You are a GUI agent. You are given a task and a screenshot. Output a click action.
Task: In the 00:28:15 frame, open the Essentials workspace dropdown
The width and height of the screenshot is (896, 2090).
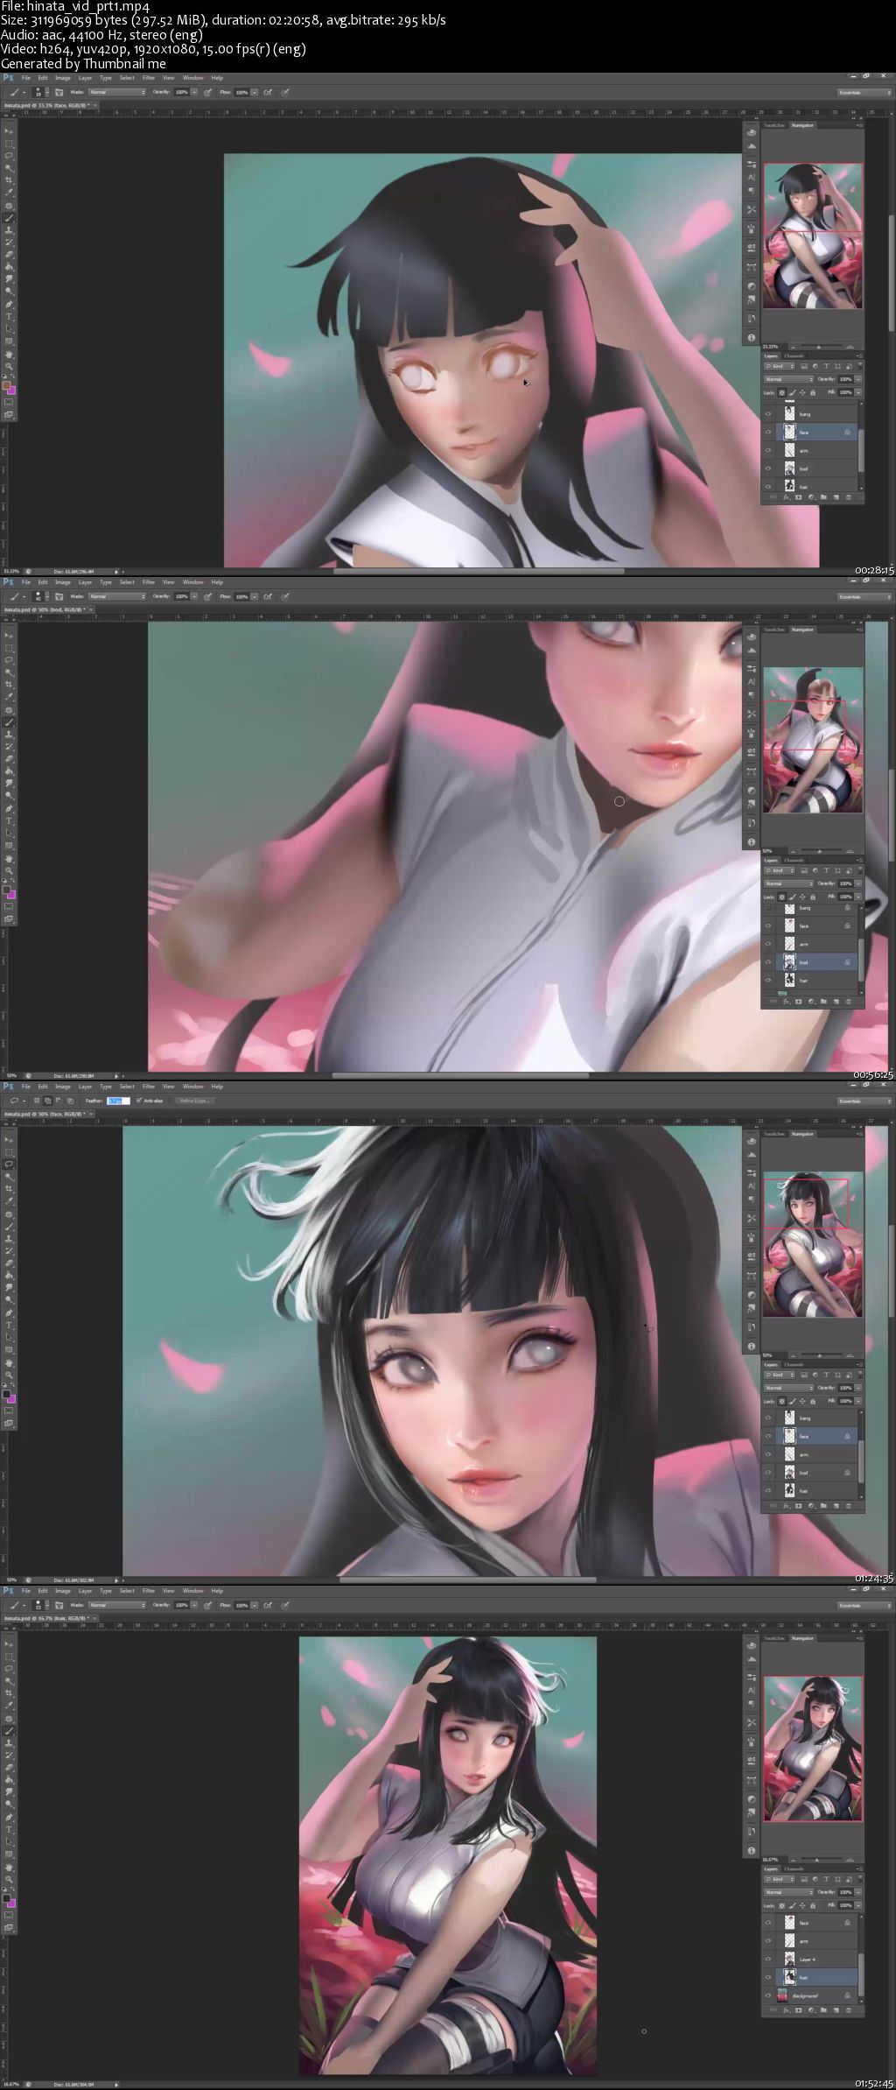pyautogui.click(x=864, y=92)
